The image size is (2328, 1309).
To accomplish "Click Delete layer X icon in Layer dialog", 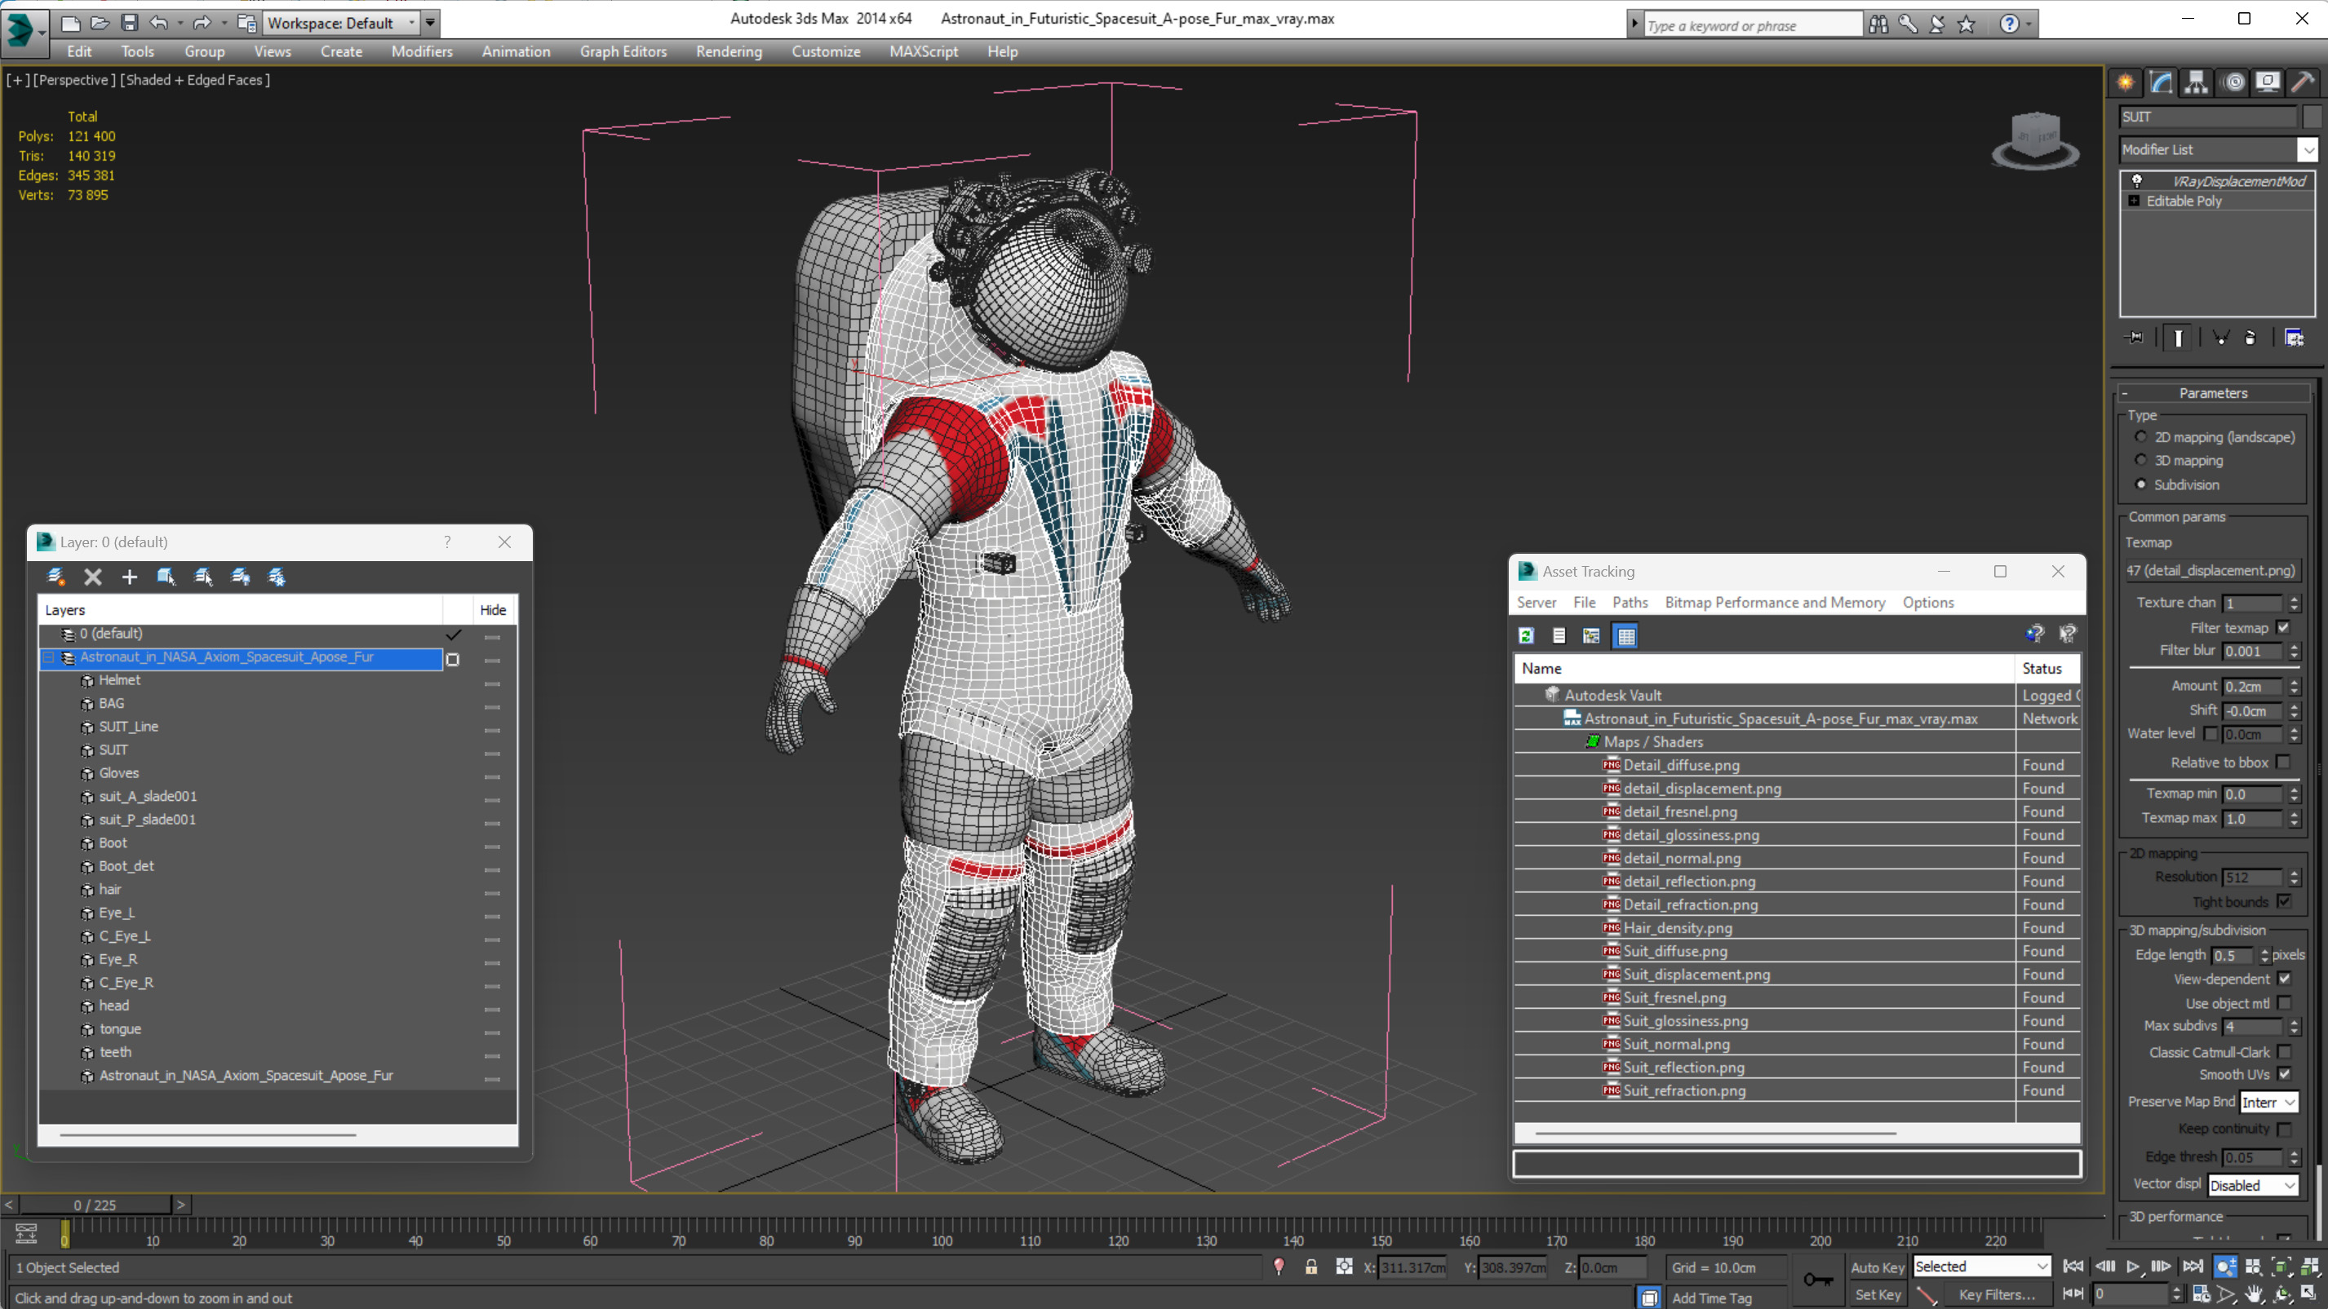I will pos(92,577).
